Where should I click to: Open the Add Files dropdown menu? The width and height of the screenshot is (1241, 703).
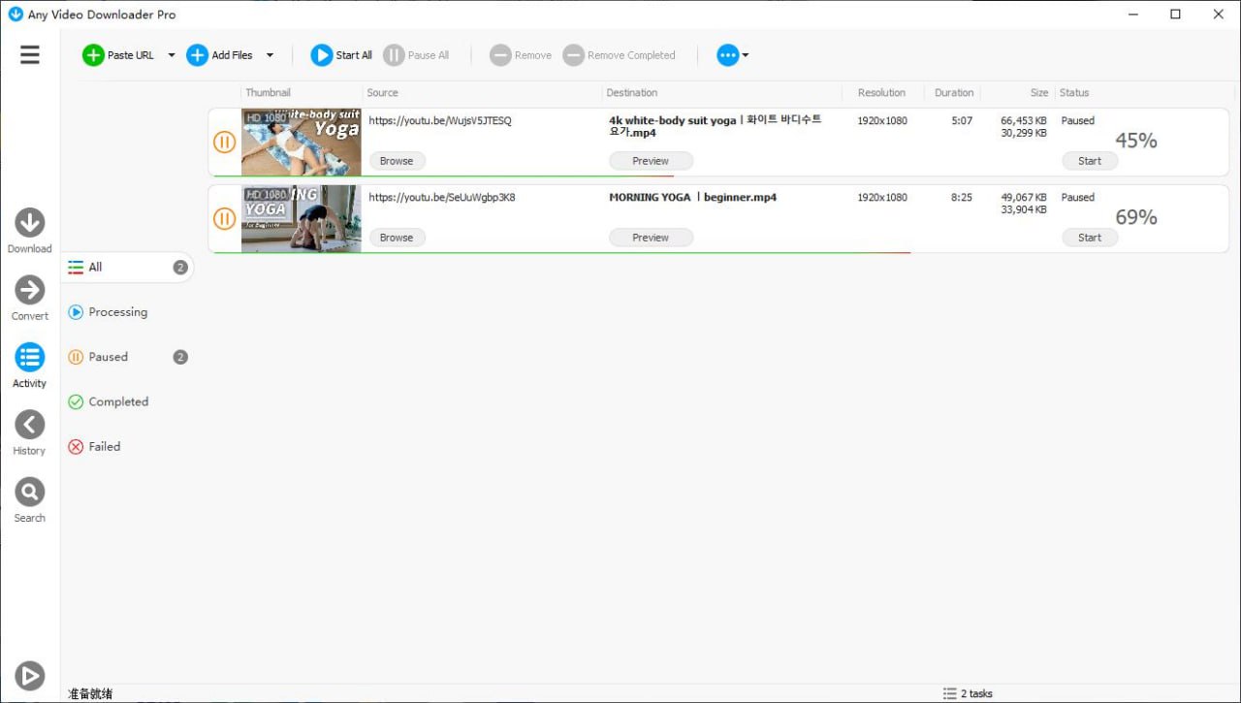[x=270, y=55]
